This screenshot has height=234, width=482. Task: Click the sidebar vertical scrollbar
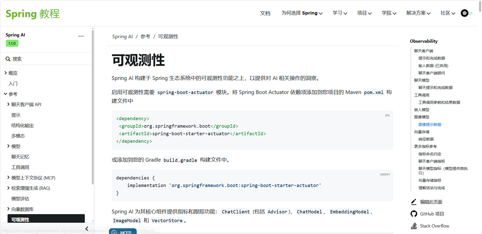coord(93,107)
